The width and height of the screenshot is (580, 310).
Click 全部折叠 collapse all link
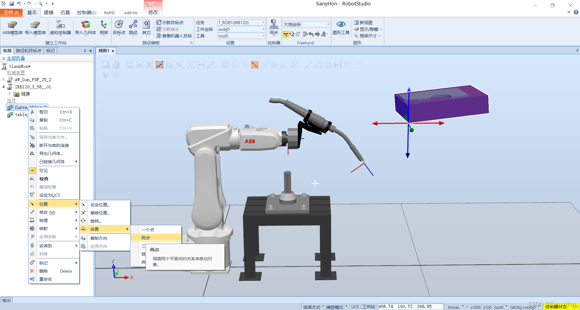(16, 58)
